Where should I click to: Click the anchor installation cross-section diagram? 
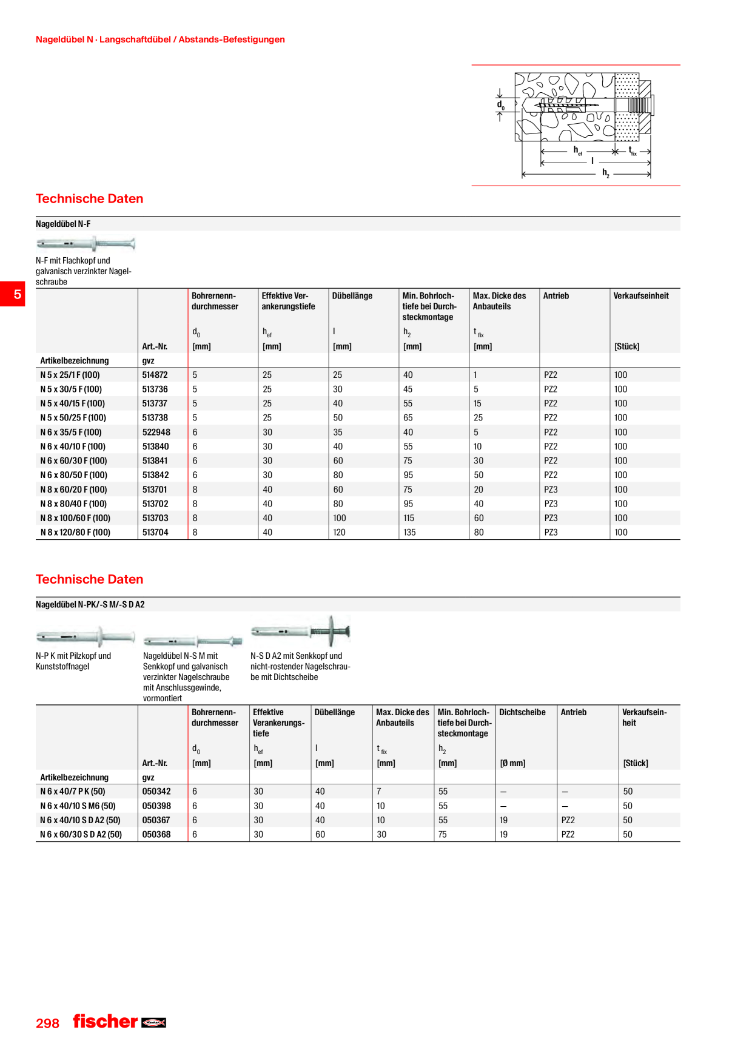click(x=576, y=126)
